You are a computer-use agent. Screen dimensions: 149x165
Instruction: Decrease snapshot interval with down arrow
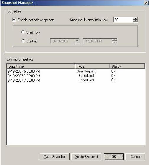(135, 21)
